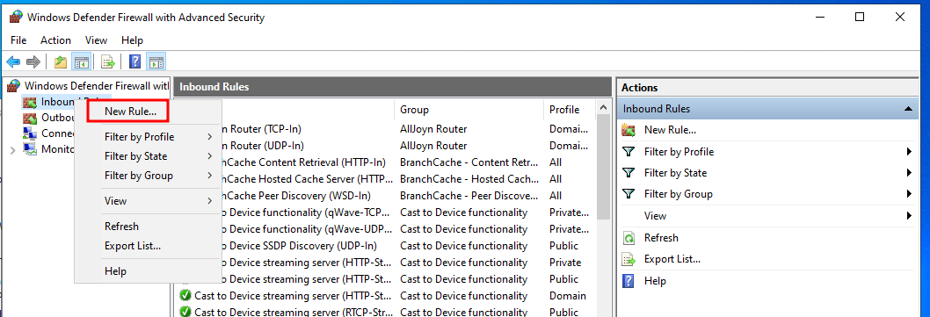Expand the View arrow in Actions pane

tap(909, 216)
